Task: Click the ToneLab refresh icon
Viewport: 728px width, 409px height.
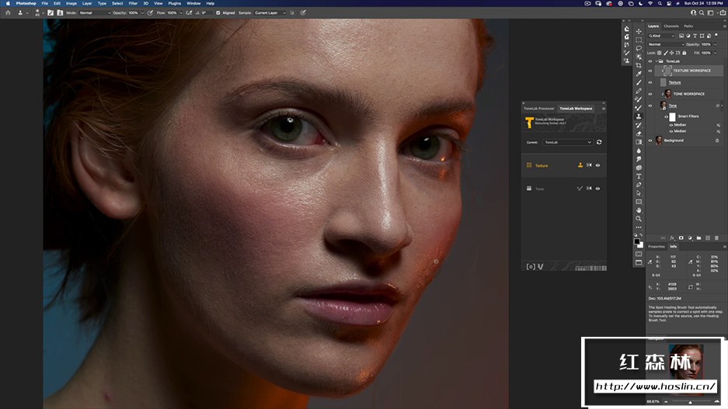Action: tap(599, 142)
